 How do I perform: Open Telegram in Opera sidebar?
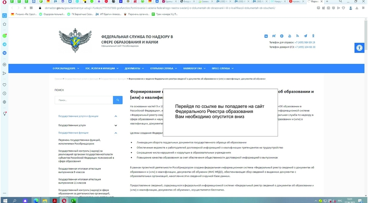(x=5, y=44)
